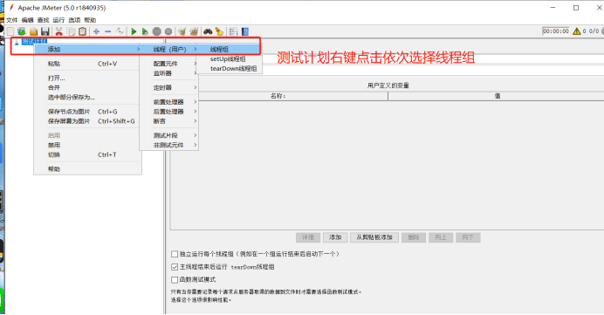Click the Stop test octagon icon
The image size is (604, 315).
pos(156,31)
